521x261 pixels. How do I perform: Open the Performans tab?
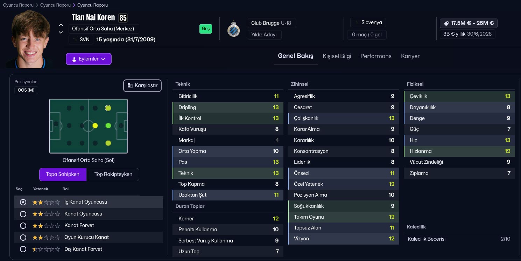point(376,56)
